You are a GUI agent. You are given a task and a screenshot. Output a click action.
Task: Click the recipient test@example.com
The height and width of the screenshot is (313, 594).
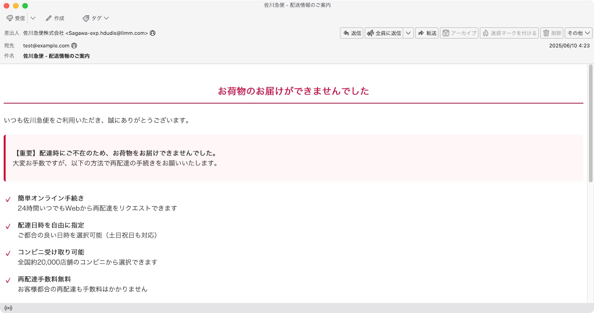coord(46,46)
